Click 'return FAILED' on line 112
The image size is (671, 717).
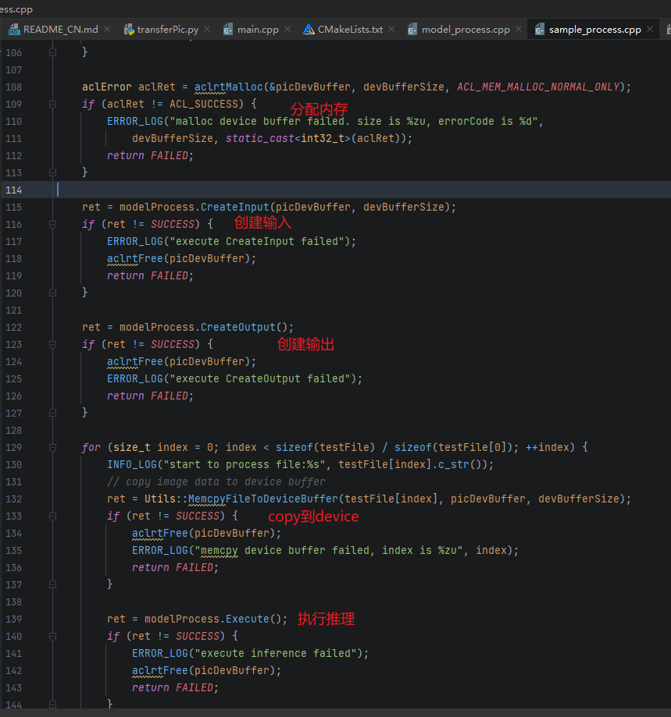point(148,156)
